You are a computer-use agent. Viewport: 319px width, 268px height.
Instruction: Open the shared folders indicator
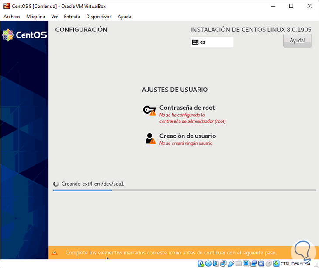pyautogui.click(x=239, y=264)
